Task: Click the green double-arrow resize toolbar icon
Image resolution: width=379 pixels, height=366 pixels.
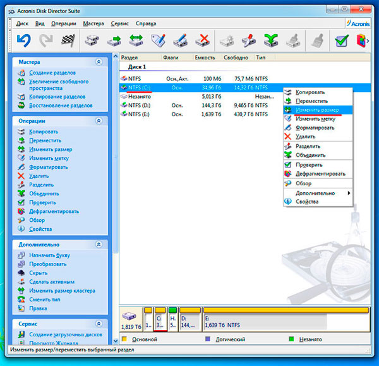Action: click(136, 41)
